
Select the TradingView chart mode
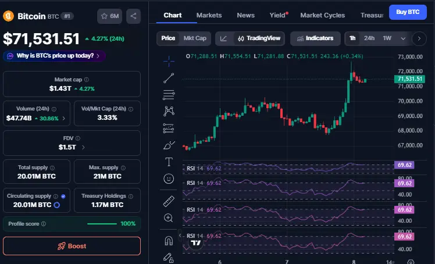(259, 38)
